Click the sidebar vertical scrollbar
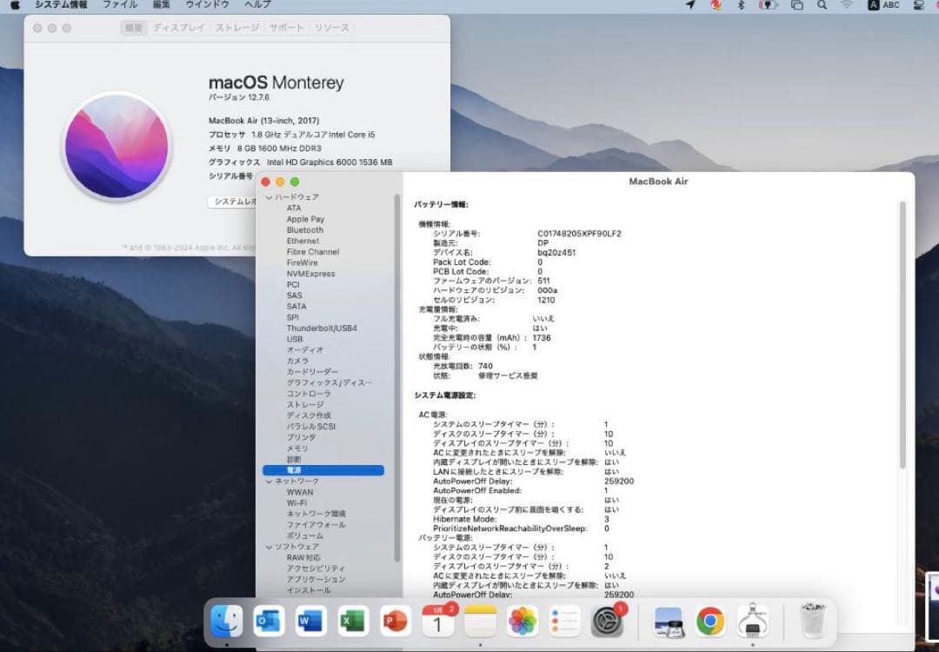 [396, 377]
